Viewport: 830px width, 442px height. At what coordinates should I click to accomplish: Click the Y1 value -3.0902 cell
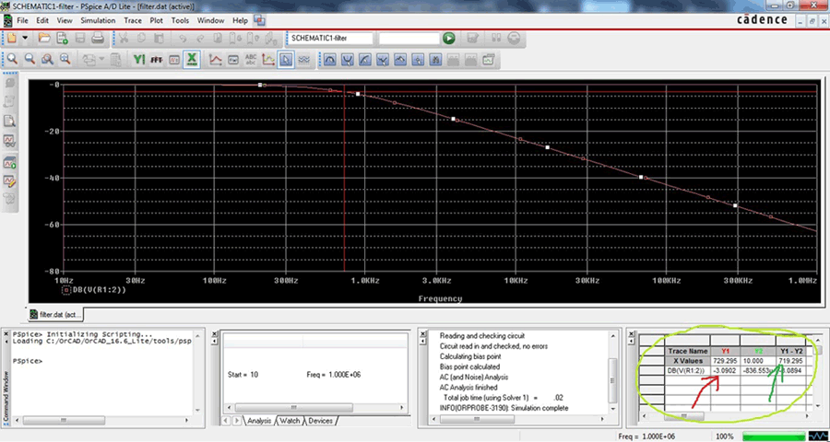(x=725, y=370)
